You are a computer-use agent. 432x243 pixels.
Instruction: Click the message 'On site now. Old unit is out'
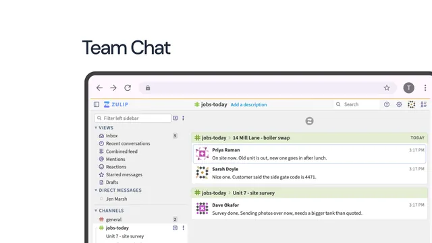tap(269, 158)
